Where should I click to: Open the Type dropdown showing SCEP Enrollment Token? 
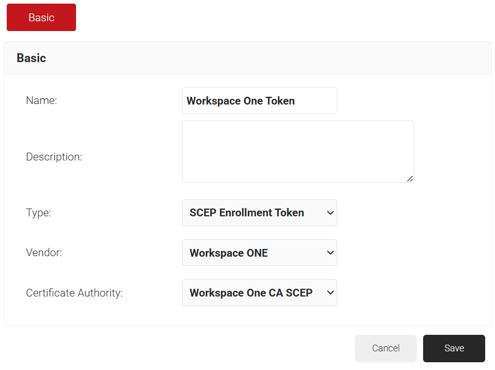(259, 213)
